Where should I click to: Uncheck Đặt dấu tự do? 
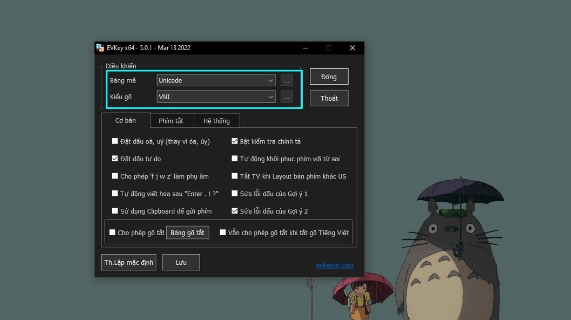pyautogui.click(x=115, y=158)
